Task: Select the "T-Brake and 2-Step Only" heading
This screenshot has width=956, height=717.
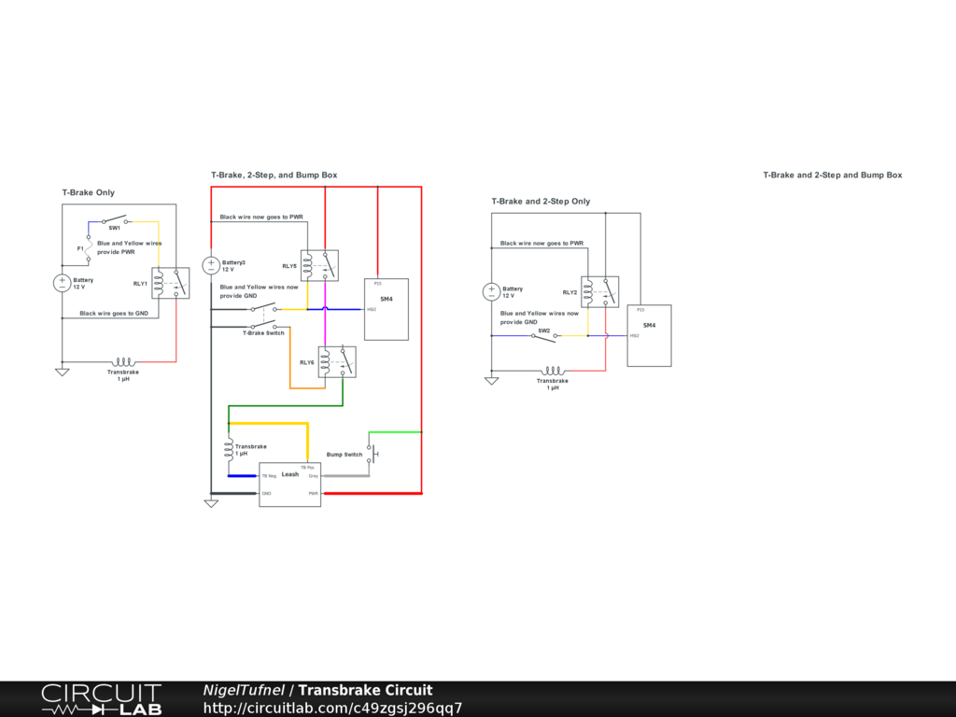Action: point(541,201)
